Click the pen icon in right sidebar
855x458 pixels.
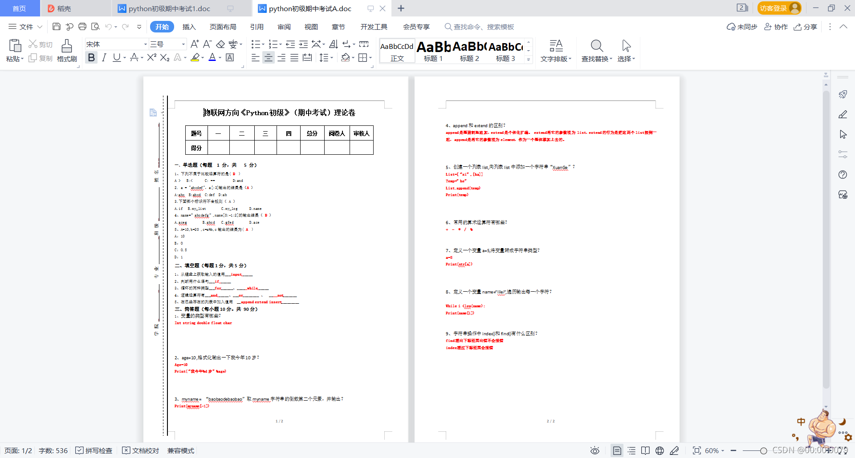[843, 115]
